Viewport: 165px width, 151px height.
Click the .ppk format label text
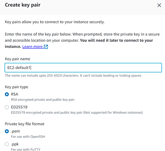(15, 144)
